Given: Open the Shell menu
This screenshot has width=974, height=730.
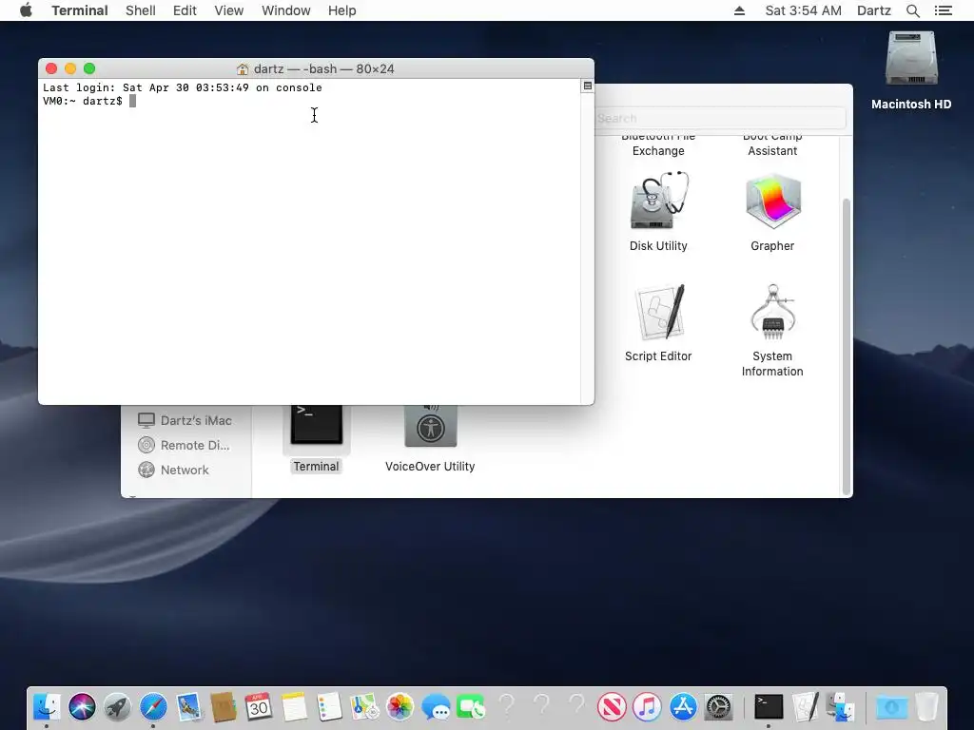Looking at the screenshot, I should click(x=141, y=10).
